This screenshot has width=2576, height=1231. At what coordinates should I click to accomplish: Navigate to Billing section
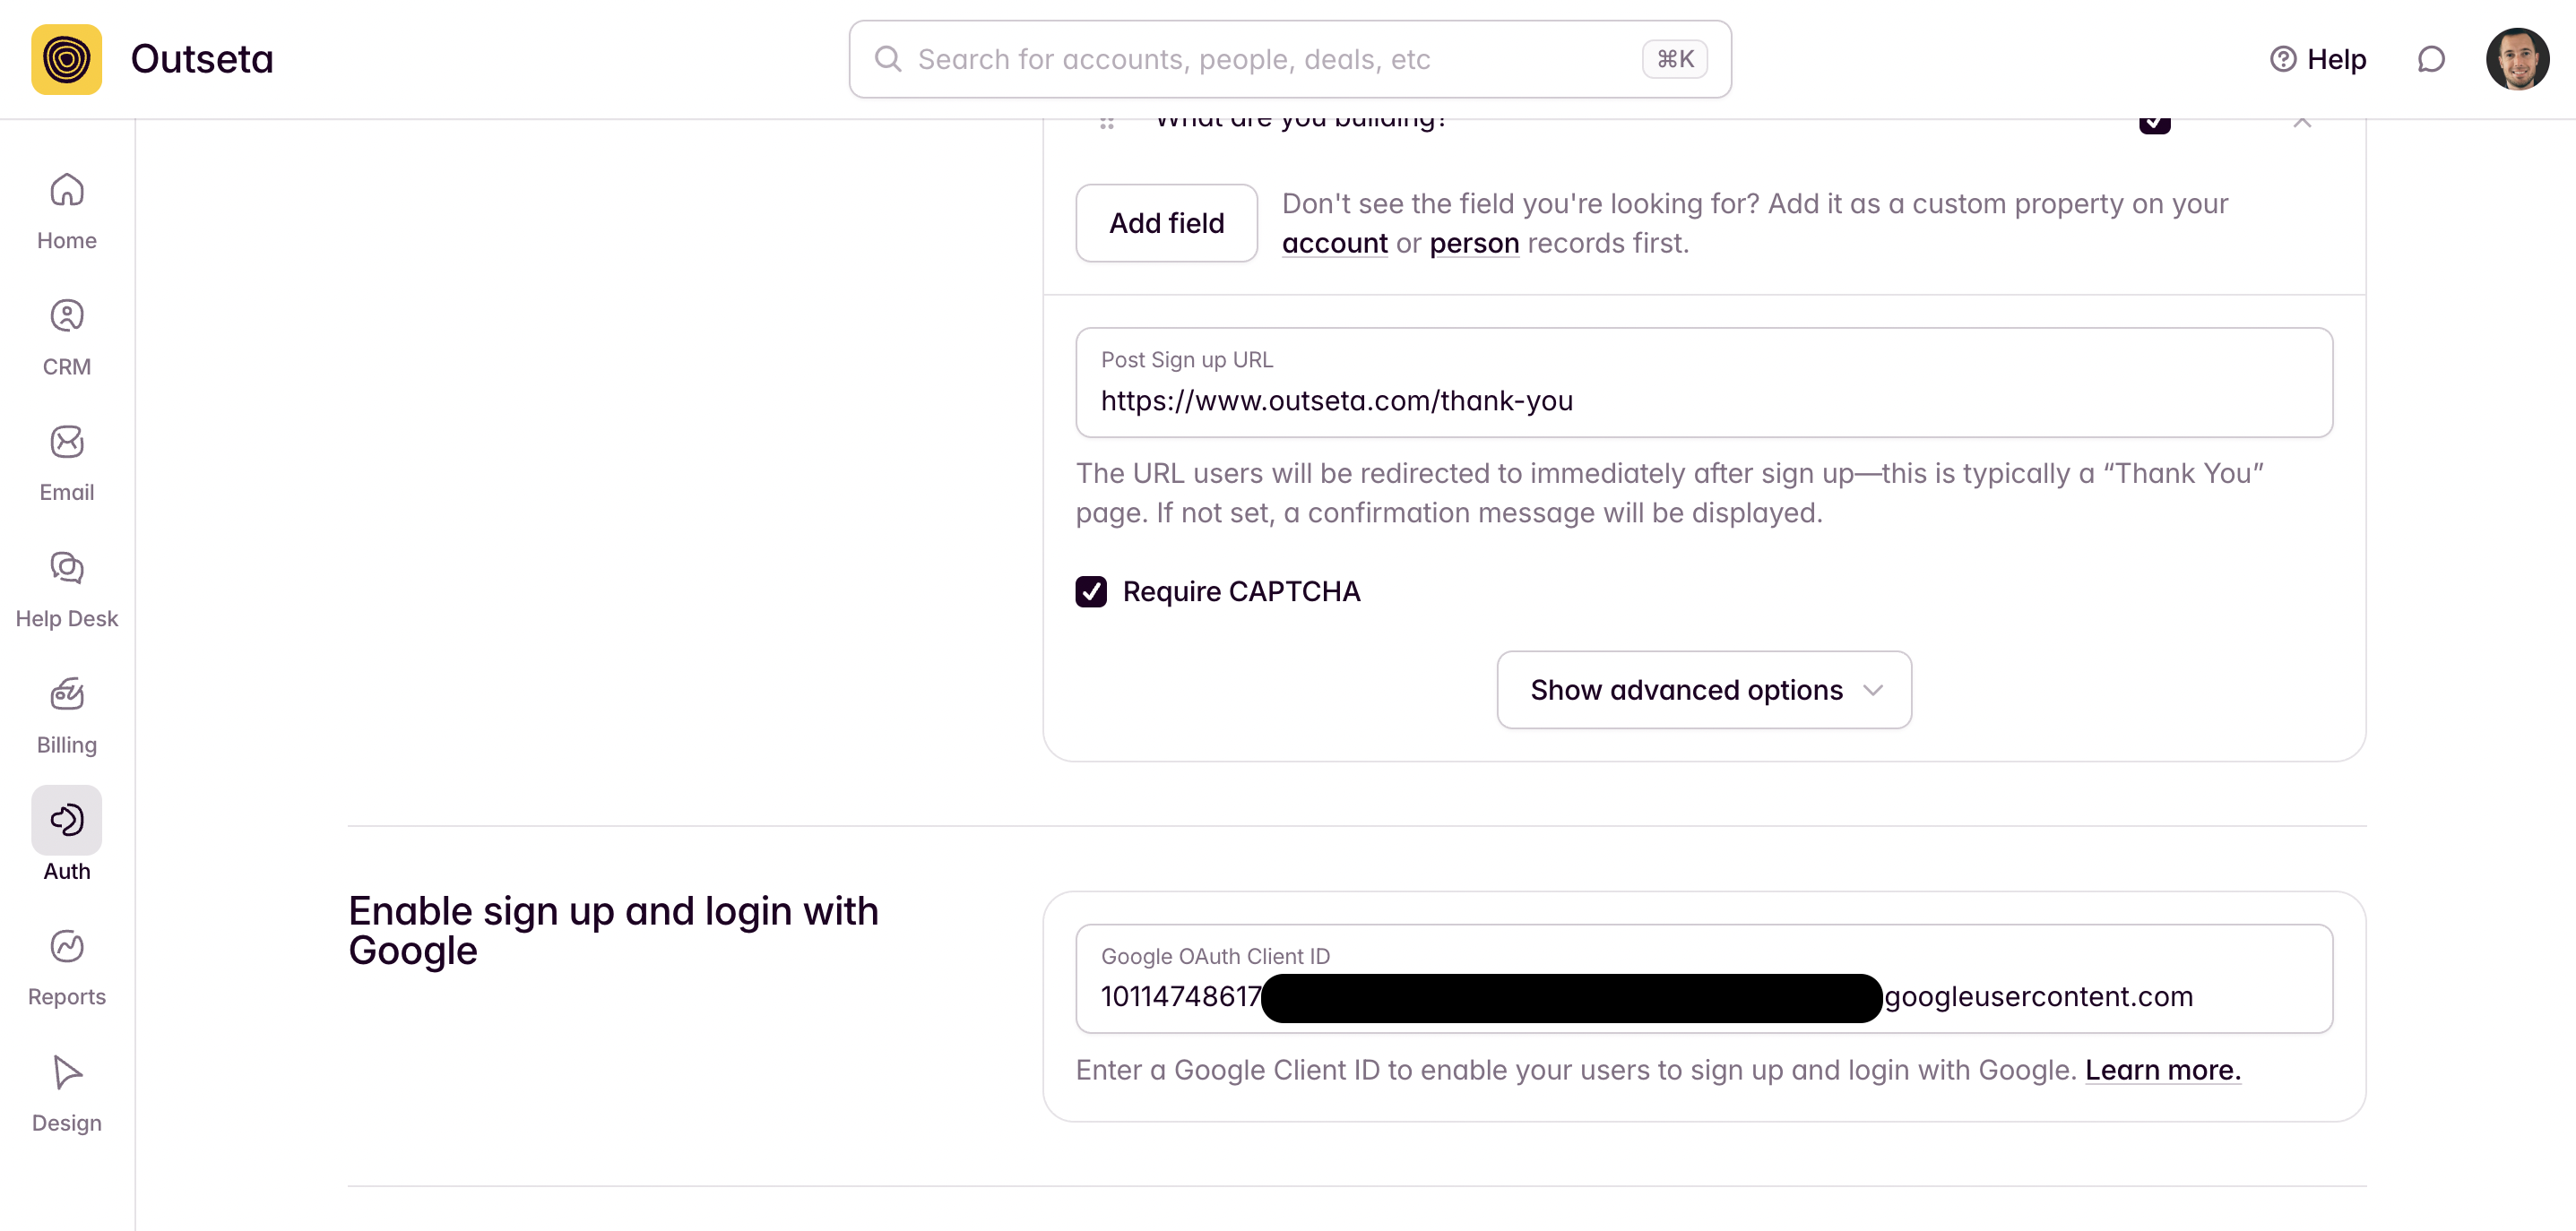(x=67, y=716)
